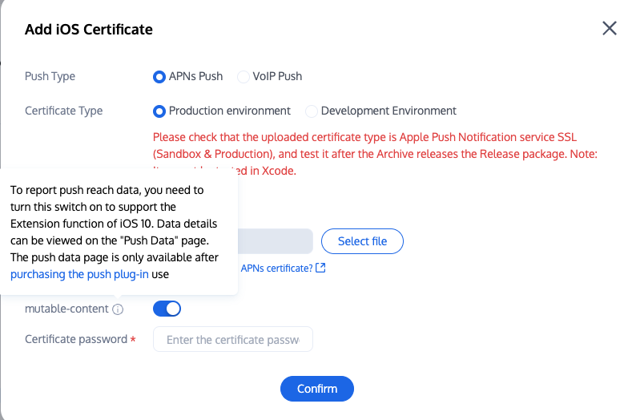
Task: Select the APNs Push radio option
Action: click(x=159, y=77)
